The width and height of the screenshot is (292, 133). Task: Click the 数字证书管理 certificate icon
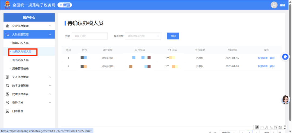pos(8,86)
